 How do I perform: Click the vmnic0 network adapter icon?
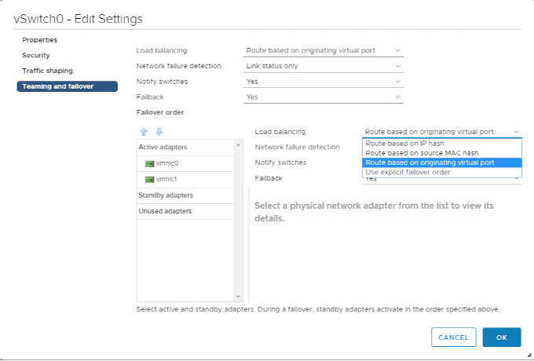(149, 163)
